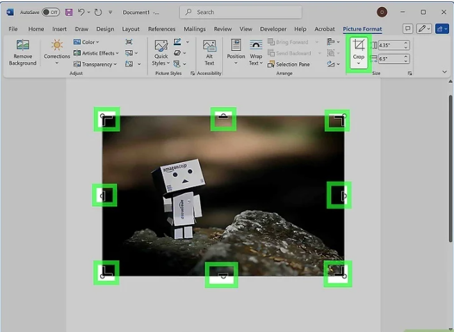Decrease picture height with the down stepper
Viewport: 454px width, 332px height.
(x=406, y=47)
